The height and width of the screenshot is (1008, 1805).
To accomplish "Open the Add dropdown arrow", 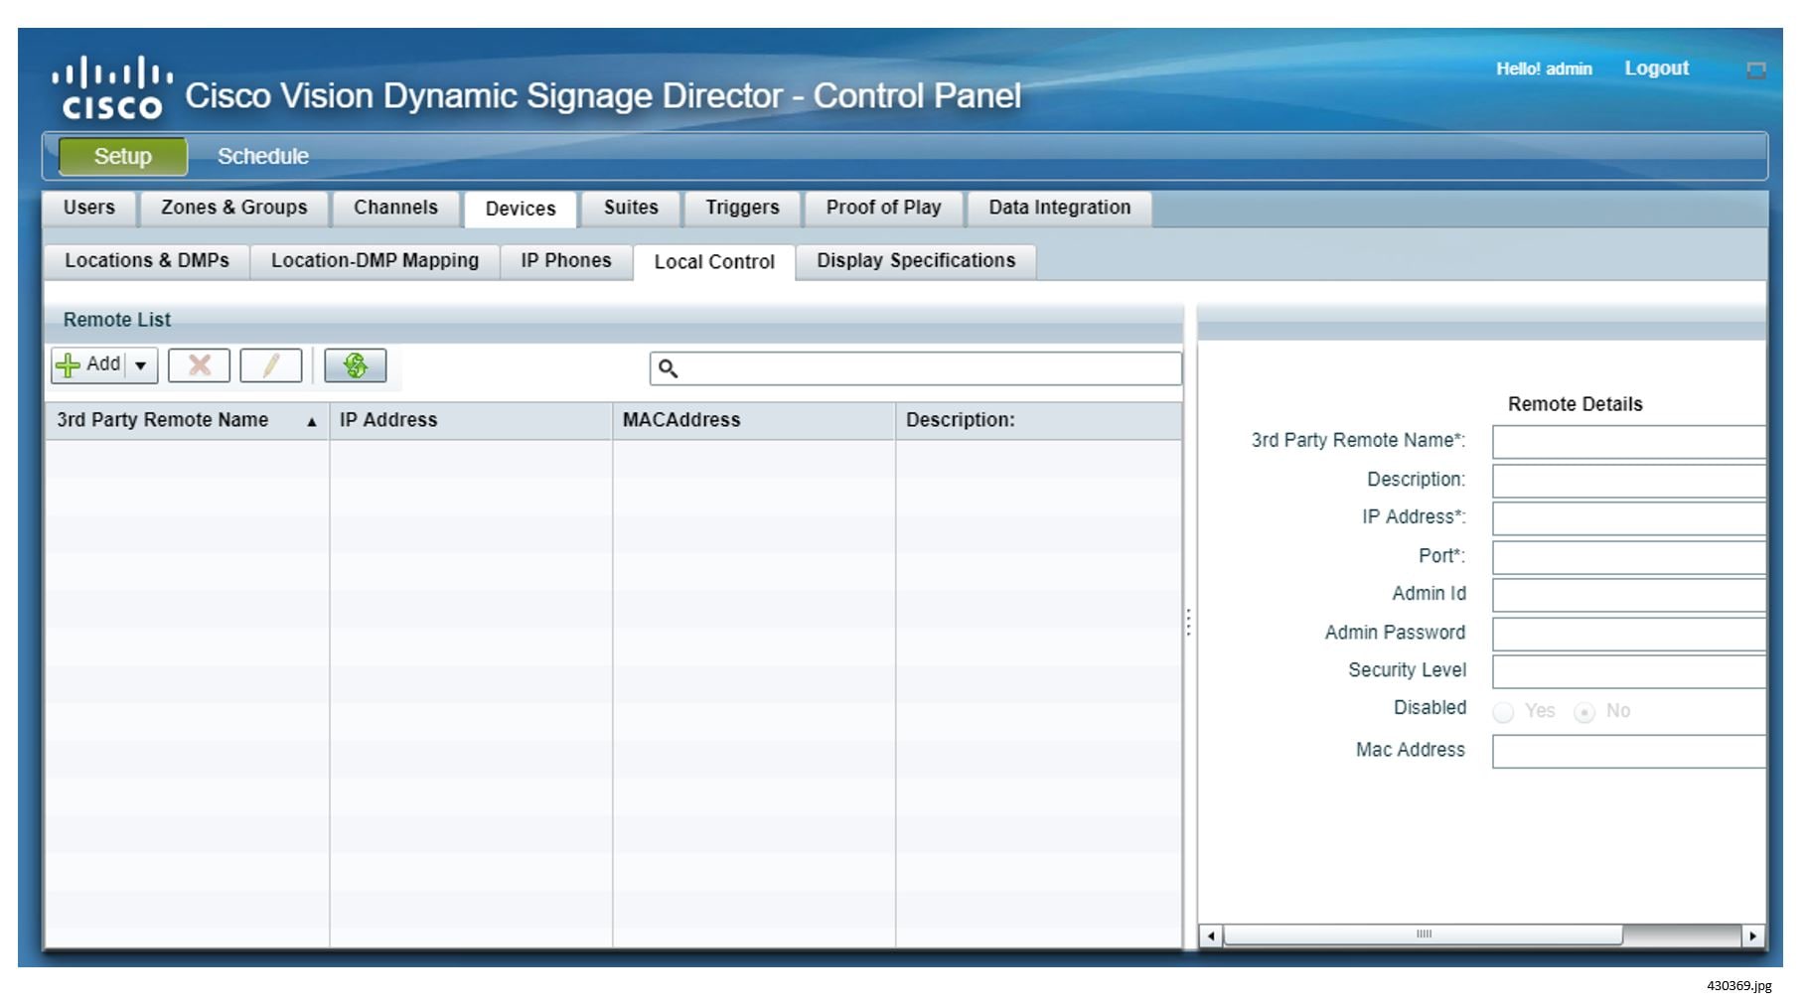I will (x=141, y=365).
